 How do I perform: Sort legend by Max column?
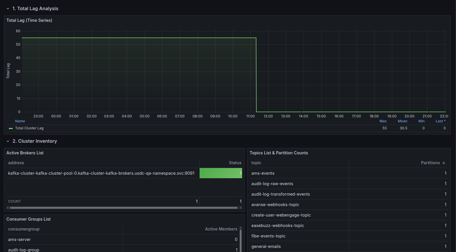coord(383,121)
